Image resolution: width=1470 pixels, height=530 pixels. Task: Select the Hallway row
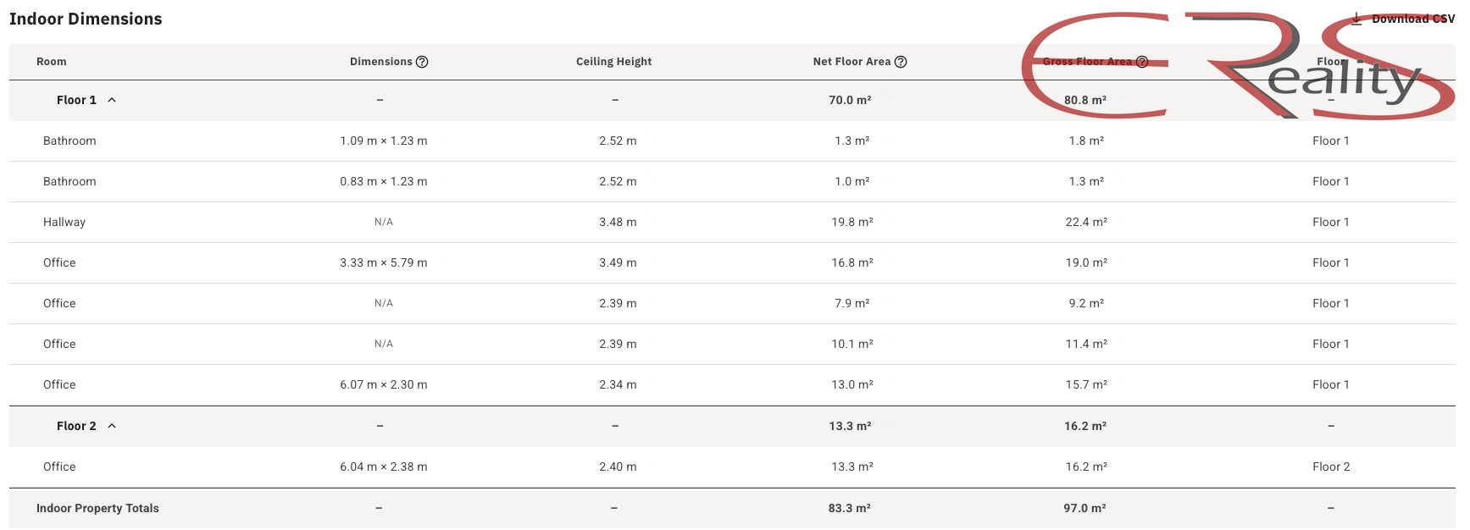(732, 222)
